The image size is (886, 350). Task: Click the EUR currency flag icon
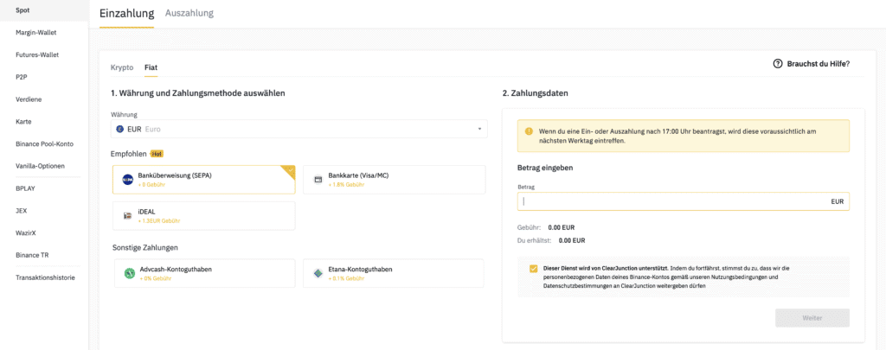[x=119, y=129]
